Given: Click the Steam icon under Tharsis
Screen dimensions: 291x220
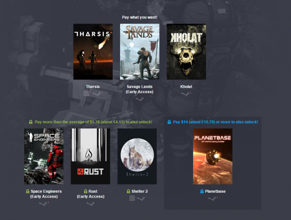Looking at the screenshot, I should tap(97, 94).
